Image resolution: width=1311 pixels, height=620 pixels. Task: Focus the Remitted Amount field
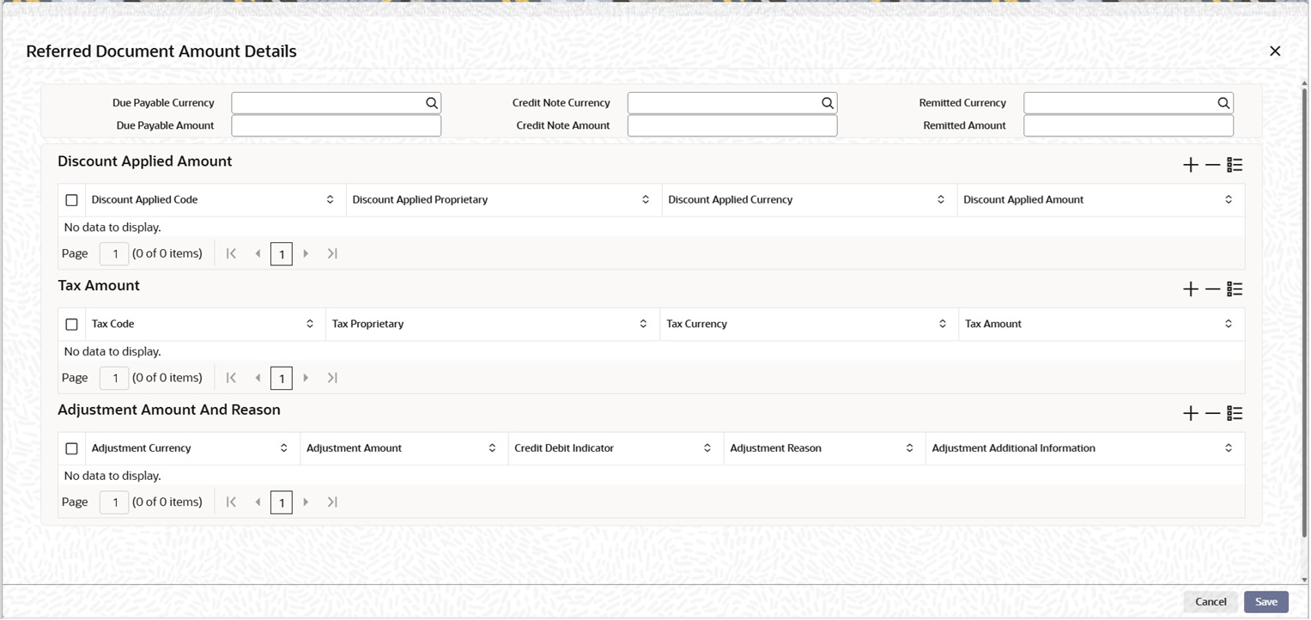coord(1128,125)
